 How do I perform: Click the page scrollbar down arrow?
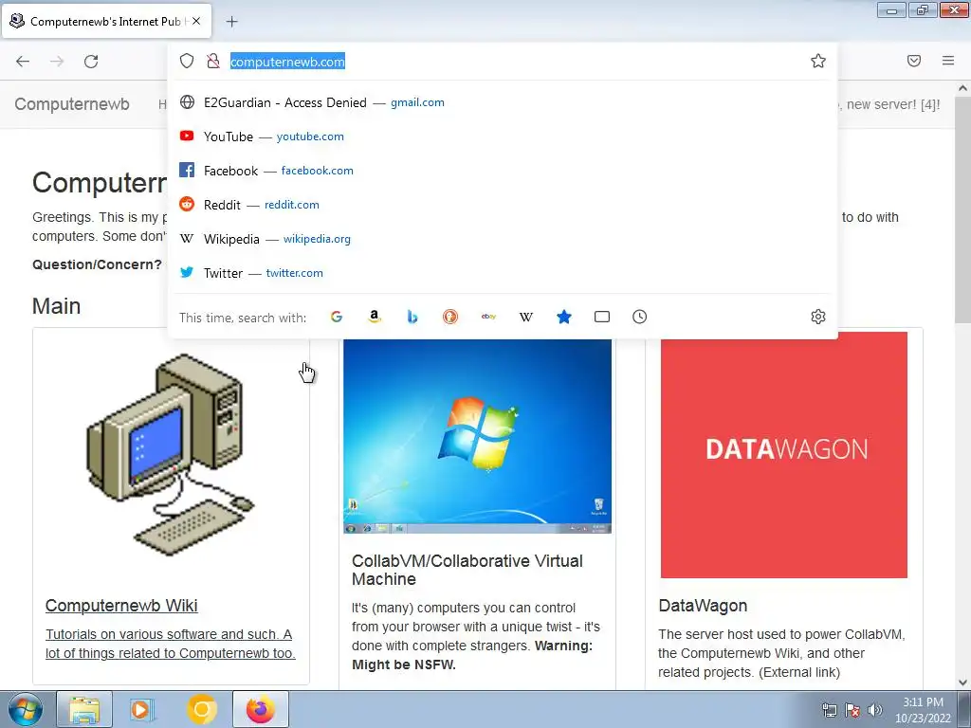coord(963,682)
